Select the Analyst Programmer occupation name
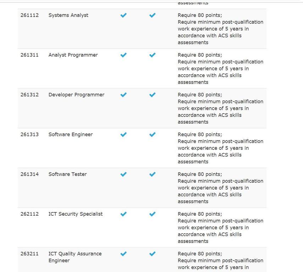Viewport: 303px width, 272px height. 73,55
